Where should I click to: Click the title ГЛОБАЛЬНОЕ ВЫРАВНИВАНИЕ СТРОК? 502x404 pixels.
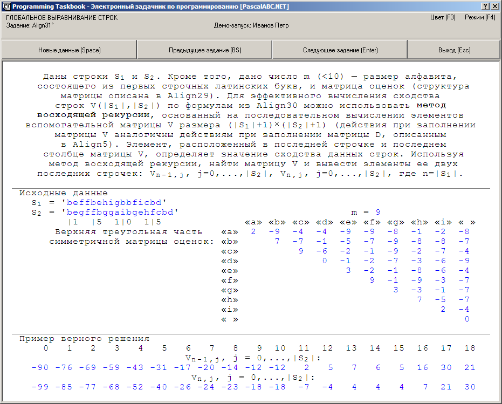tap(62, 18)
